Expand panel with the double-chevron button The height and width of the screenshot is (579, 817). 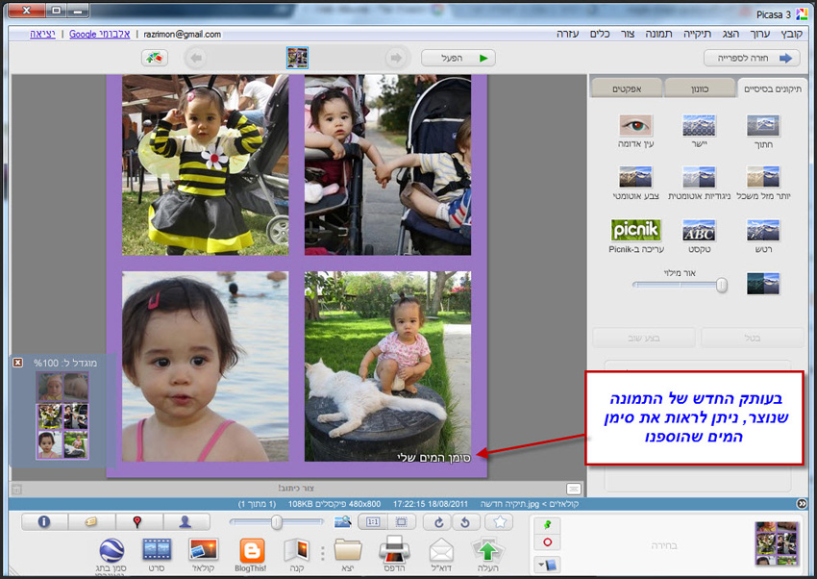click(x=802, y=503)
